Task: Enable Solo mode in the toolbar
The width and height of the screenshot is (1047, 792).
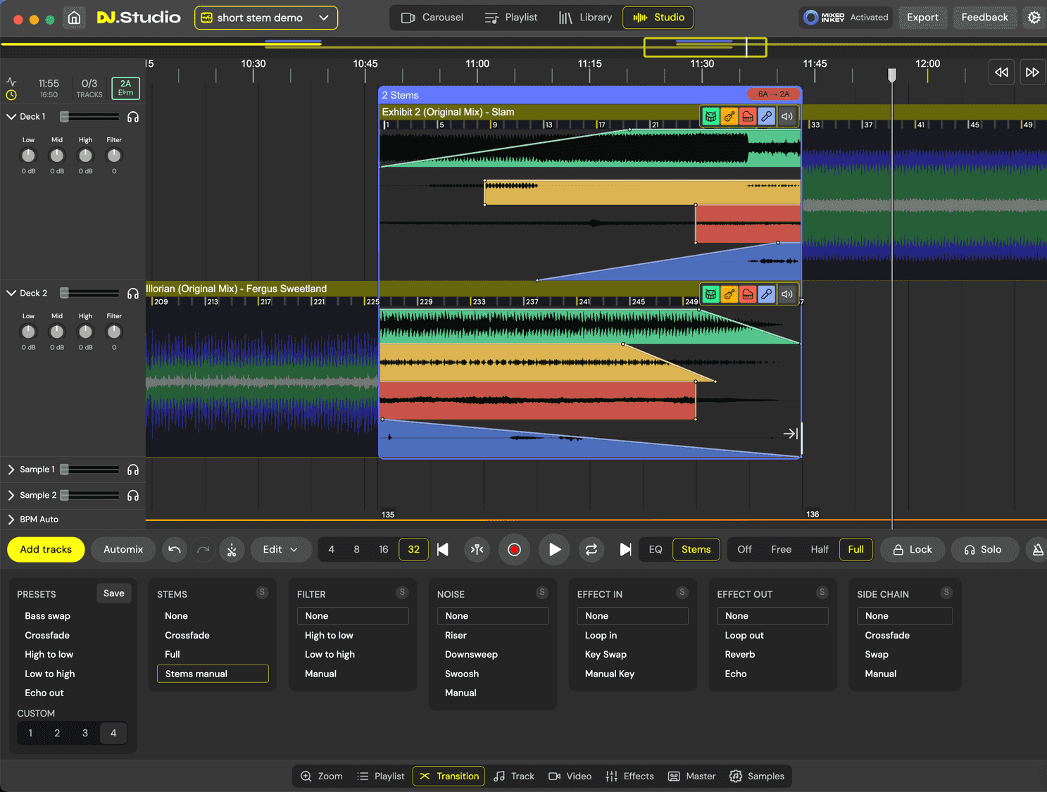Action: (x=984, y=549)
